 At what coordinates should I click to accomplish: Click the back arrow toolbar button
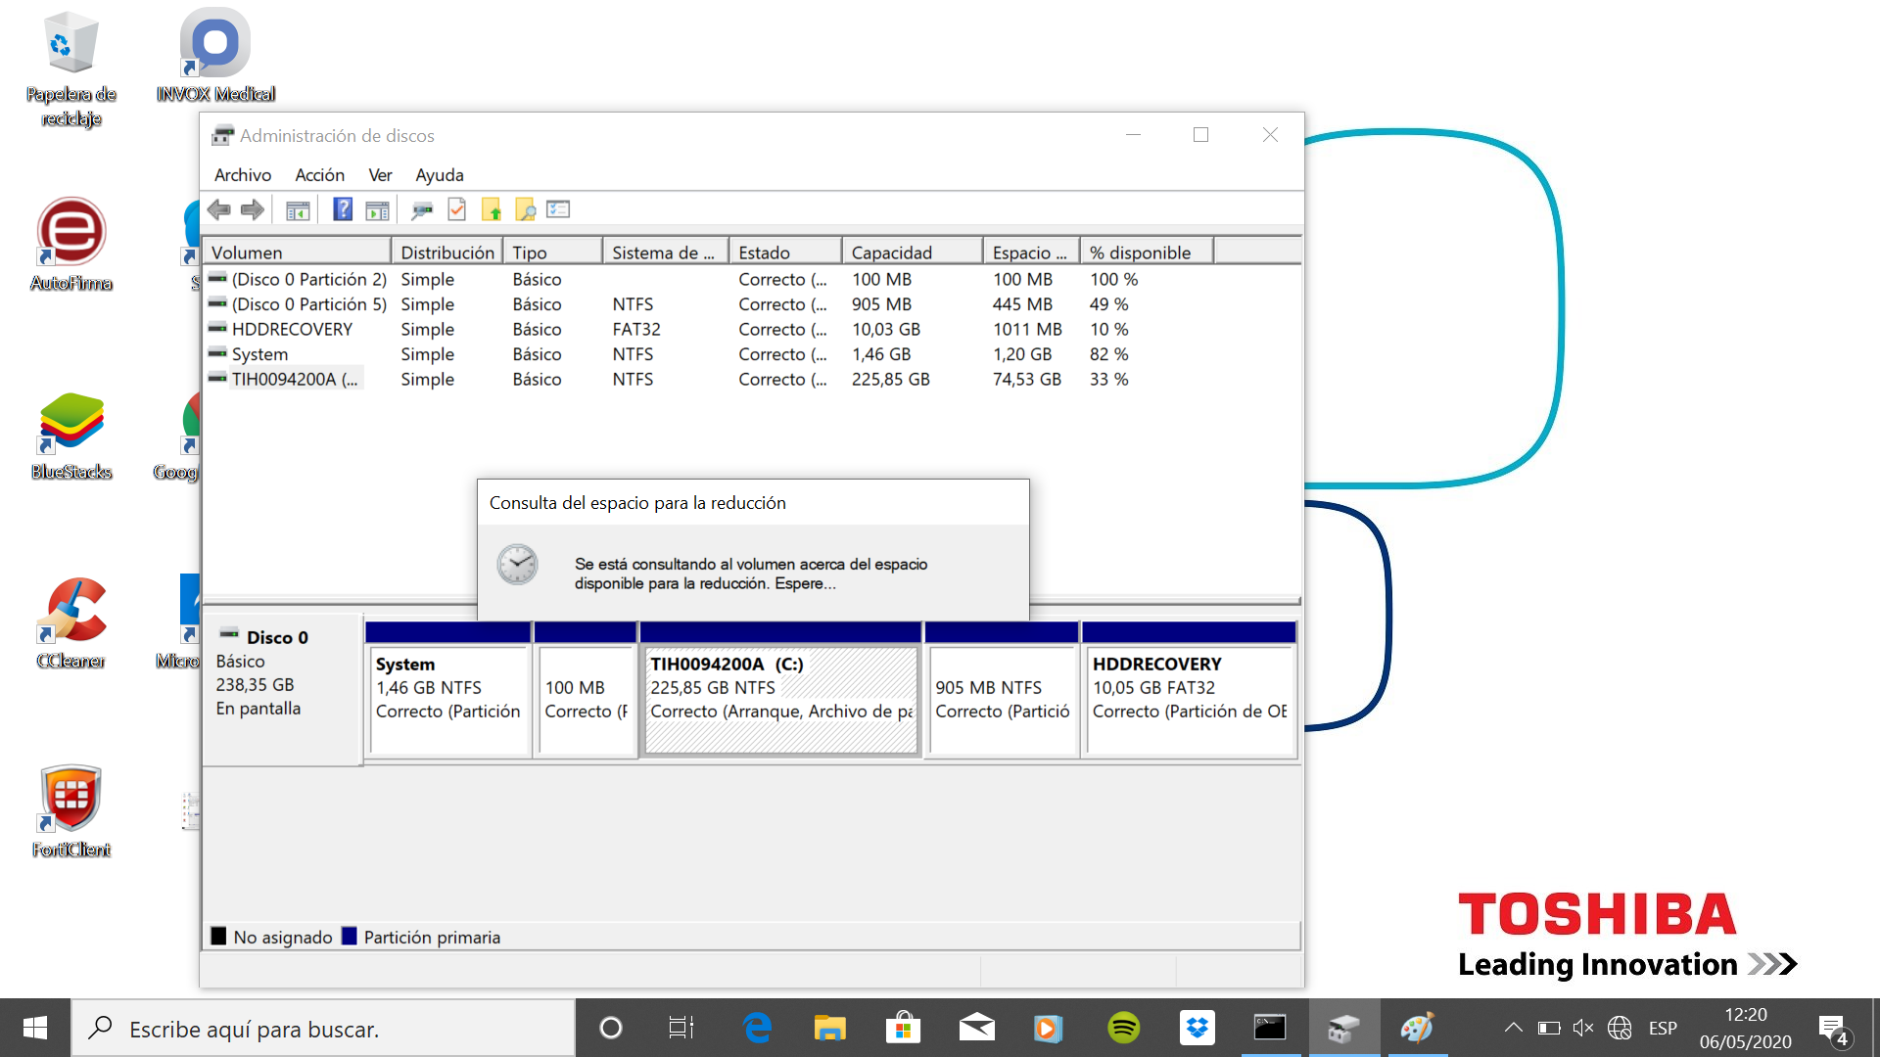tap(219, 209)
